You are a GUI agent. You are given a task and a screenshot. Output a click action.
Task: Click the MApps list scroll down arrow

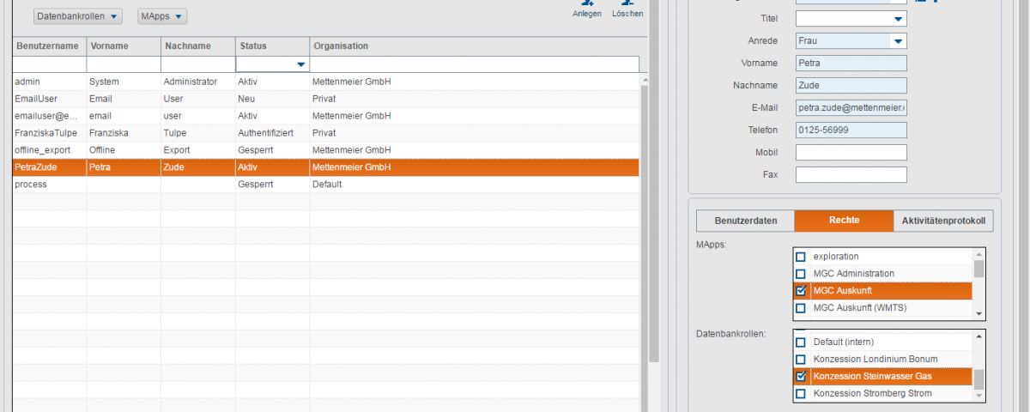979,314
